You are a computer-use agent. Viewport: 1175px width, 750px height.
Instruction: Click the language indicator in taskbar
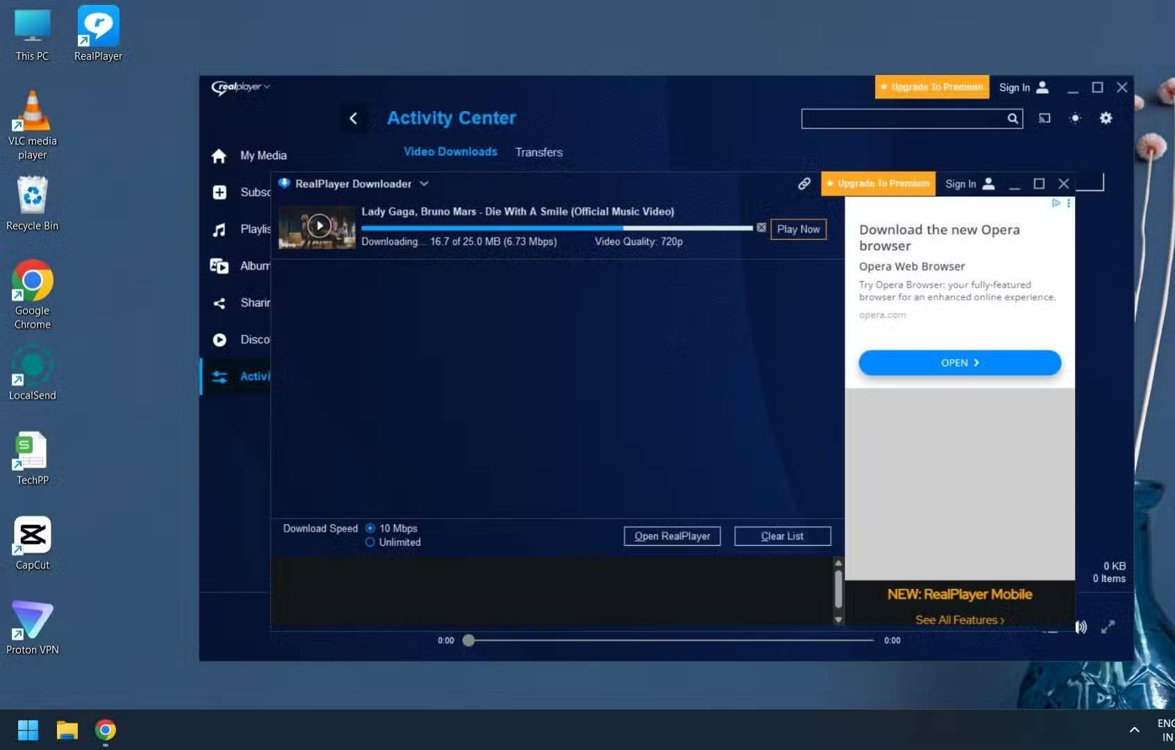click(x=1166, y=730)
